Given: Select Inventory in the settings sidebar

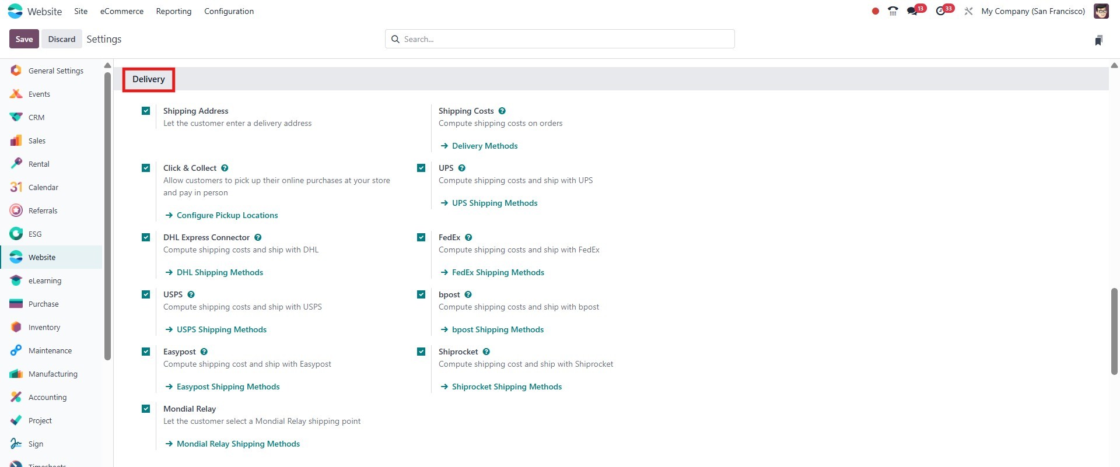Looking at the screenshot, I should click(44, 327).
